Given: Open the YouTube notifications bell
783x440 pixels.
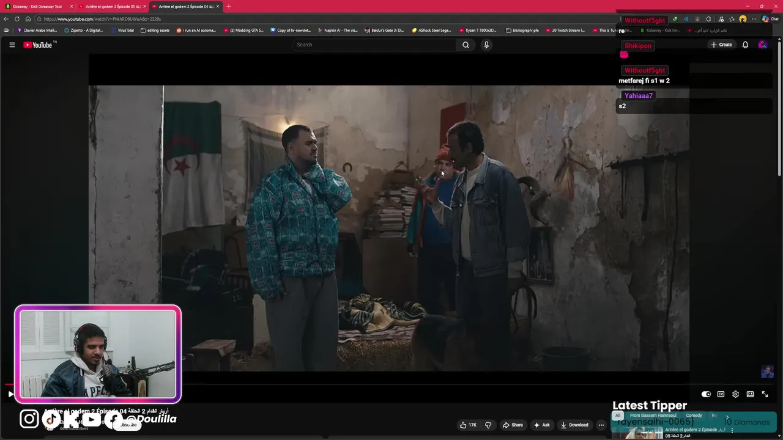Looking at the screenshot, I should [x=745, y=45].
